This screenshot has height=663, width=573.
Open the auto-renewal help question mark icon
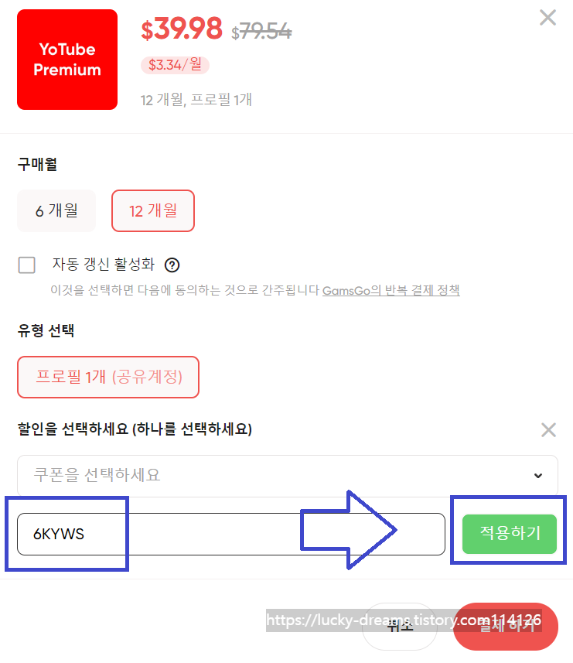pyautogui.click(x=172, y=265)
